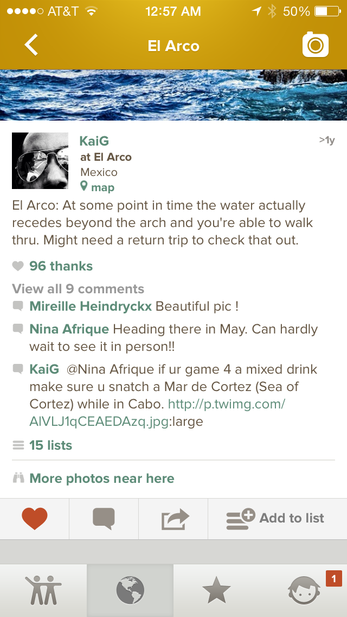Open profile tab with notification badge
The image size is (347, 617).
305,590
